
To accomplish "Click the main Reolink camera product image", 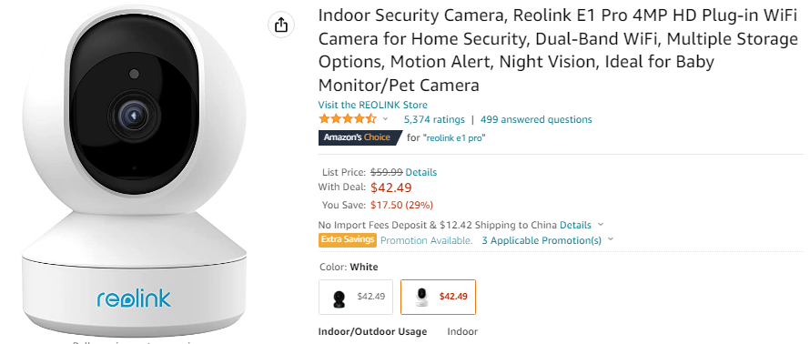I will click(134, 171).
